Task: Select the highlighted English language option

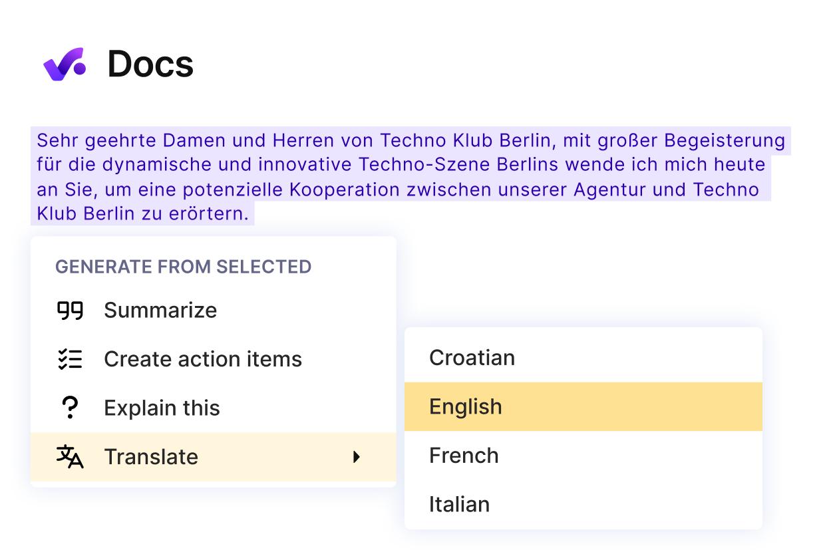Action: pos(466,406)
